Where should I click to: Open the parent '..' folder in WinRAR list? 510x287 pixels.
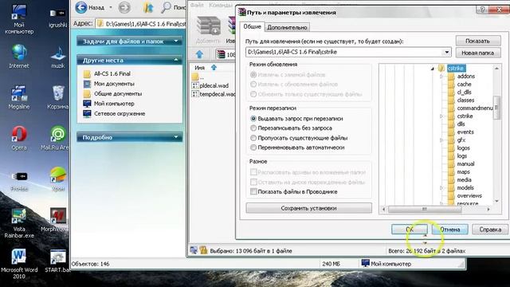click(x=198, y=77)
